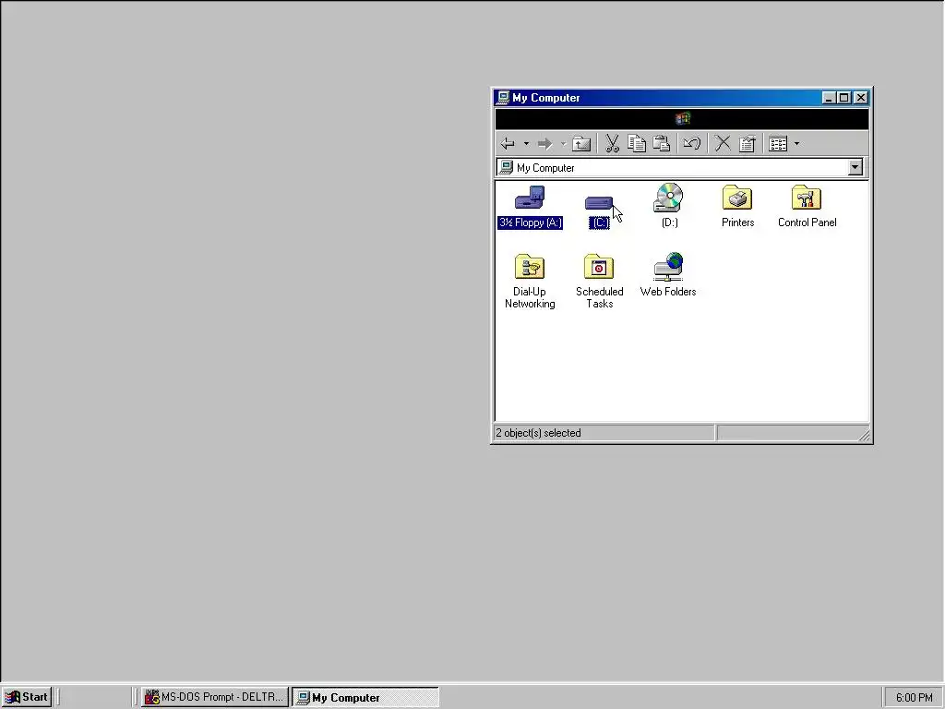Image resolution: width=945 pixels, height=709 pixels.
Task: Select the Dial-Up Networking folder
Action: (530, 282)
